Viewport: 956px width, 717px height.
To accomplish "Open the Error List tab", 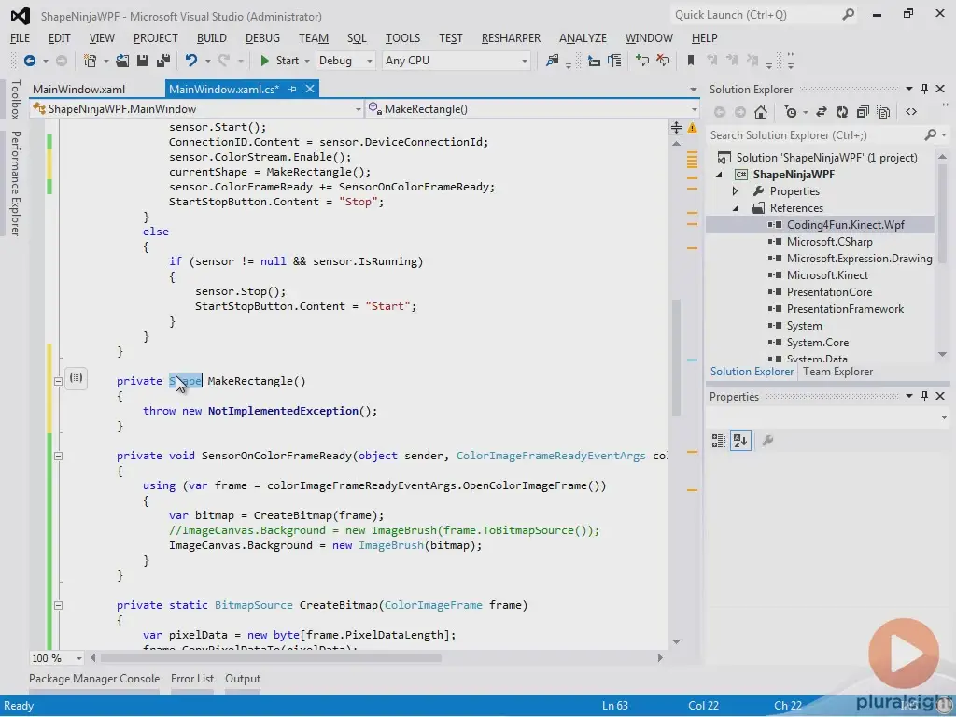I will (x=192, y=679).
